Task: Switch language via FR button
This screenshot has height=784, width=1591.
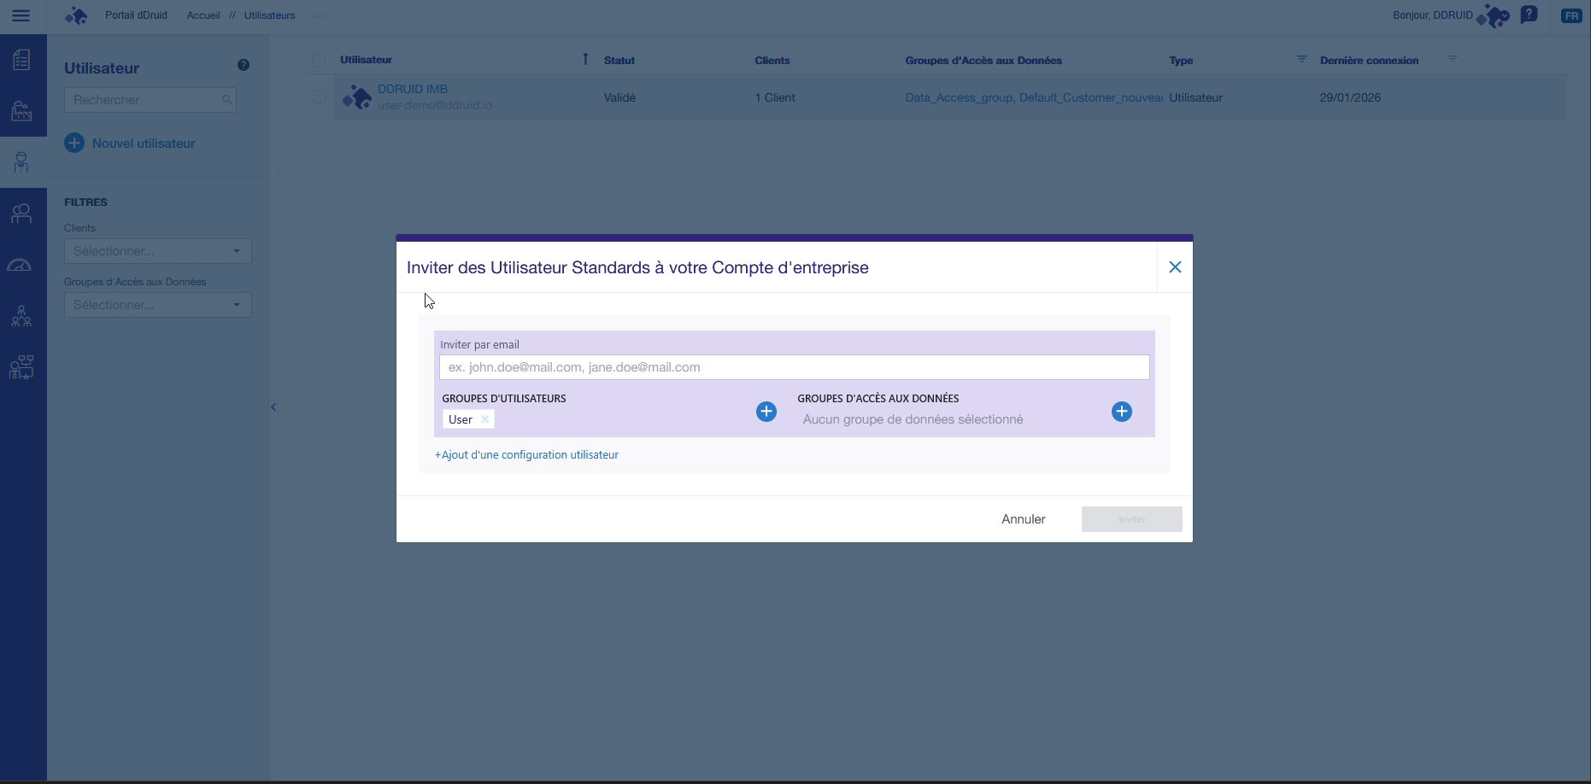Action: [x=1570, y=15]
